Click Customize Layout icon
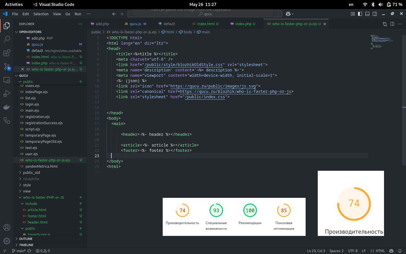Viewport: 406px width, 254px height. pyautogui.click(x=353, y=14)
